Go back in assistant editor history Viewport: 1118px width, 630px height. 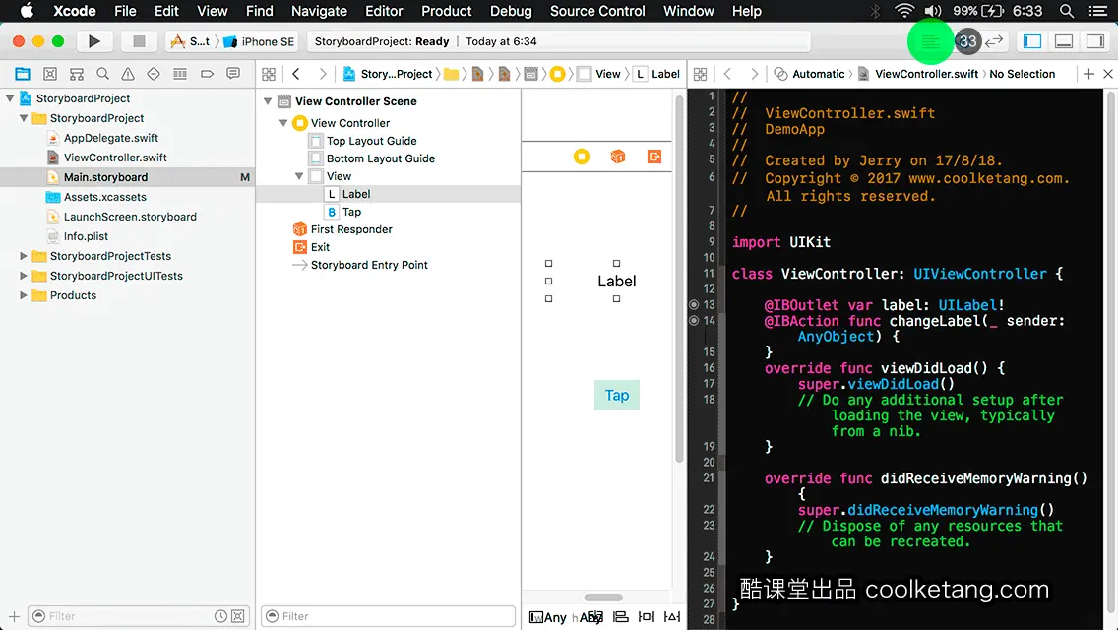(727, 74)
